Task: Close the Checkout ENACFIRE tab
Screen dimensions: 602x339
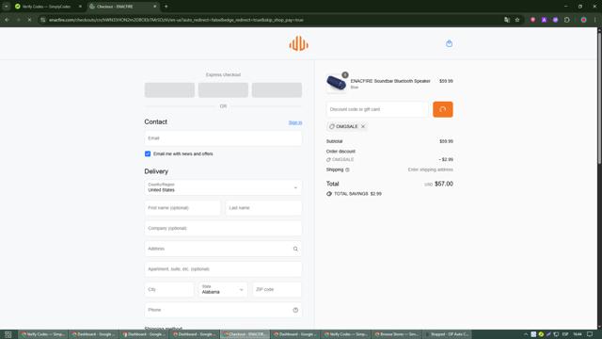Action: click(x=154, y=7)
